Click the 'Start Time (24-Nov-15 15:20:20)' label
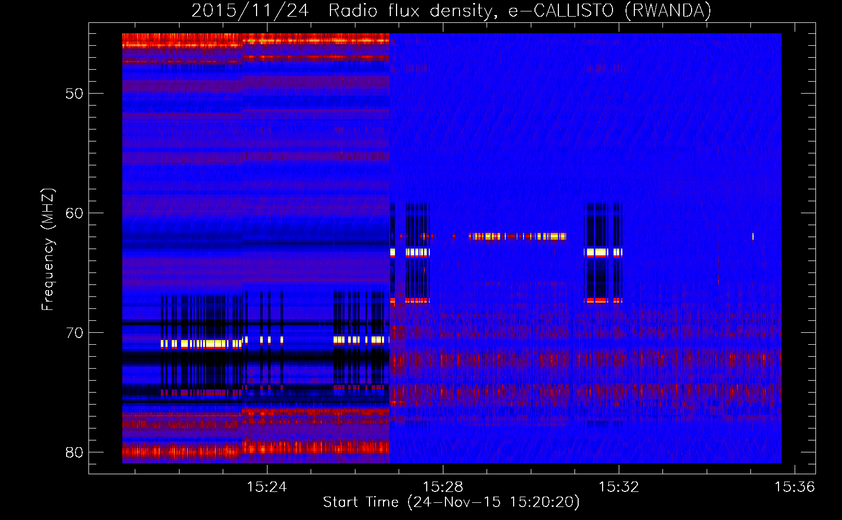Screen dimensions: 842x520 pyautogui.click(x=451, y=502)
